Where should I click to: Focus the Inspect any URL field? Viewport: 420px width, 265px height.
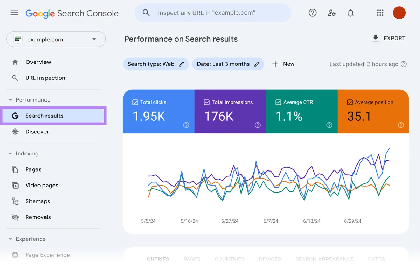tap(213, 13)
